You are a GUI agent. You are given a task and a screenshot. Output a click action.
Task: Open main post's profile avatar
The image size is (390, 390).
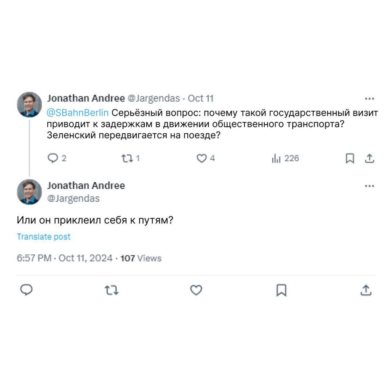point(29,192)
